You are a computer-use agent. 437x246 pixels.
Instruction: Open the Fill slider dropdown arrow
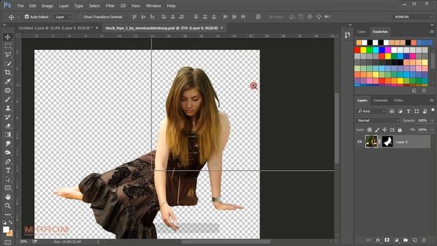tap(432, 130)
